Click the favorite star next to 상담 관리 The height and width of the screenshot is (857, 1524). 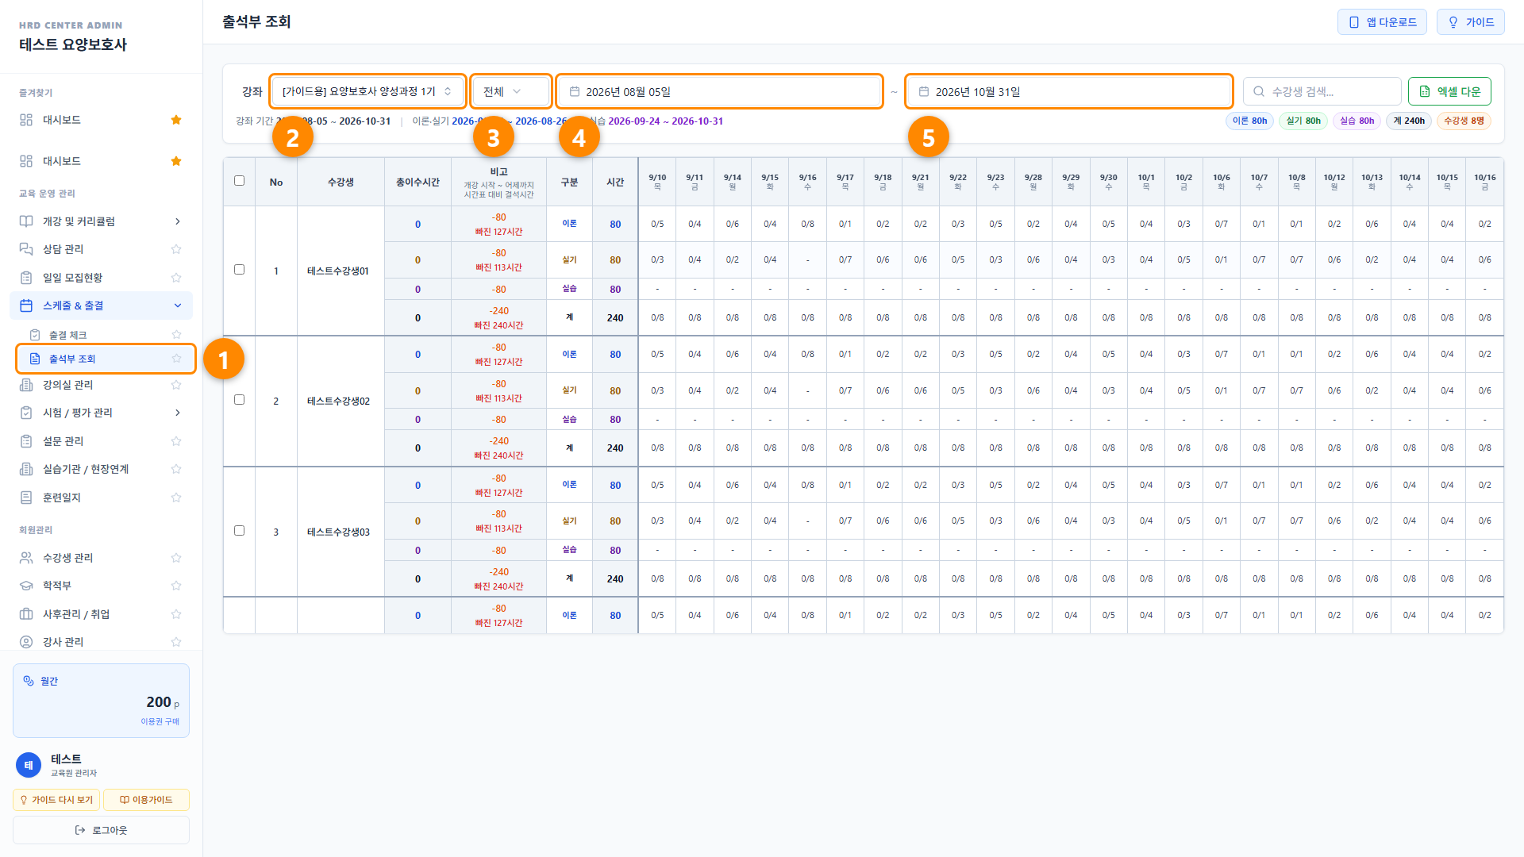[x=176, y=249]
